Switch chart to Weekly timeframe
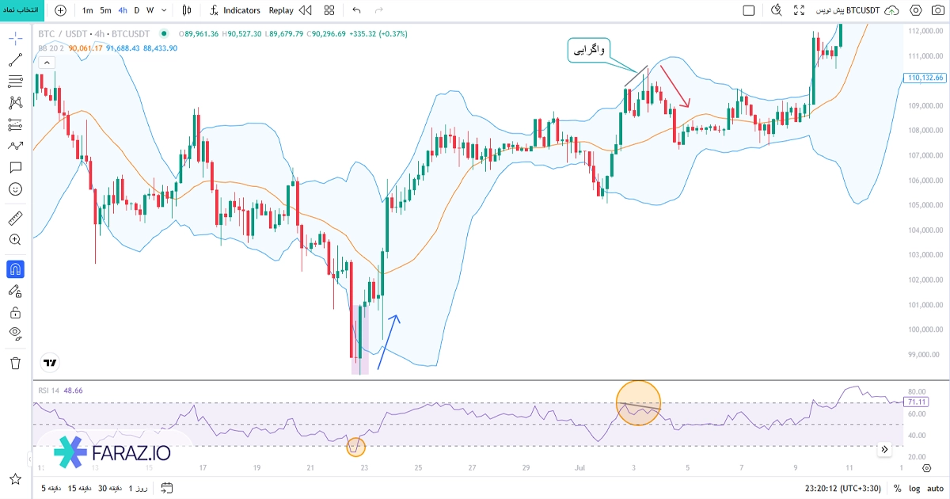The width and height of the screenshot is (950, 499). (150, 10)
